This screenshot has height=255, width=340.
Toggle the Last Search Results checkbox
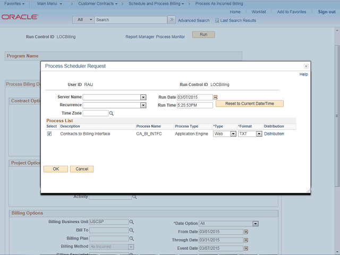coord(217,20)
